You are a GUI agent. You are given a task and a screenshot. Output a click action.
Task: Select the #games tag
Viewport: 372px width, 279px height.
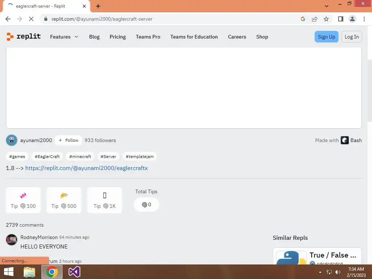click(17, 157)
